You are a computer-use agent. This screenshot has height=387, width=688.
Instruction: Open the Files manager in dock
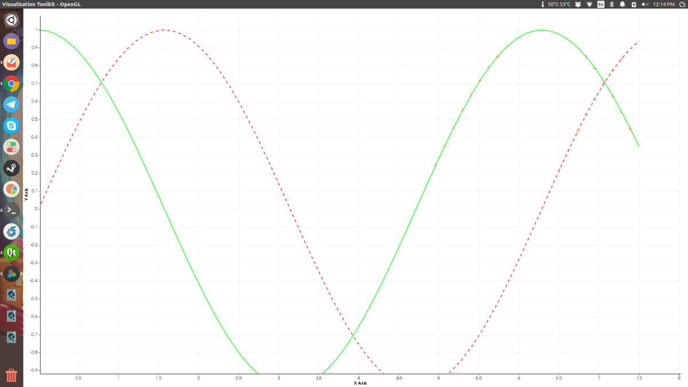[x=11, y=41]
